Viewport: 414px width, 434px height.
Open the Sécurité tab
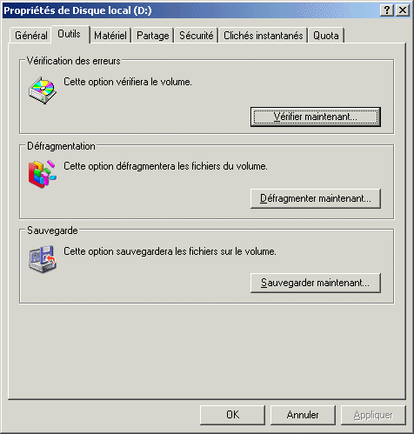click(197, 36)
